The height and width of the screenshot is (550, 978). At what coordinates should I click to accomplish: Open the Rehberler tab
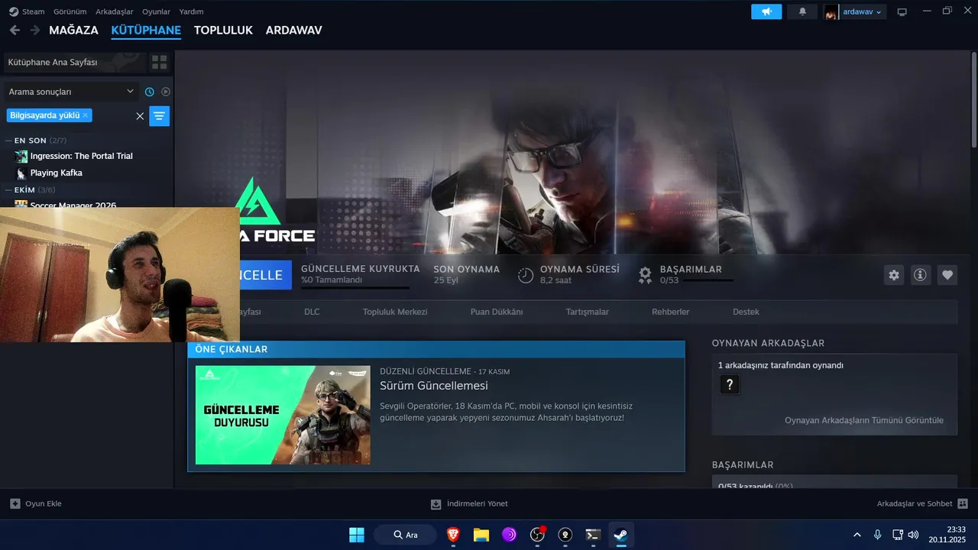click(x=671, y=312)
